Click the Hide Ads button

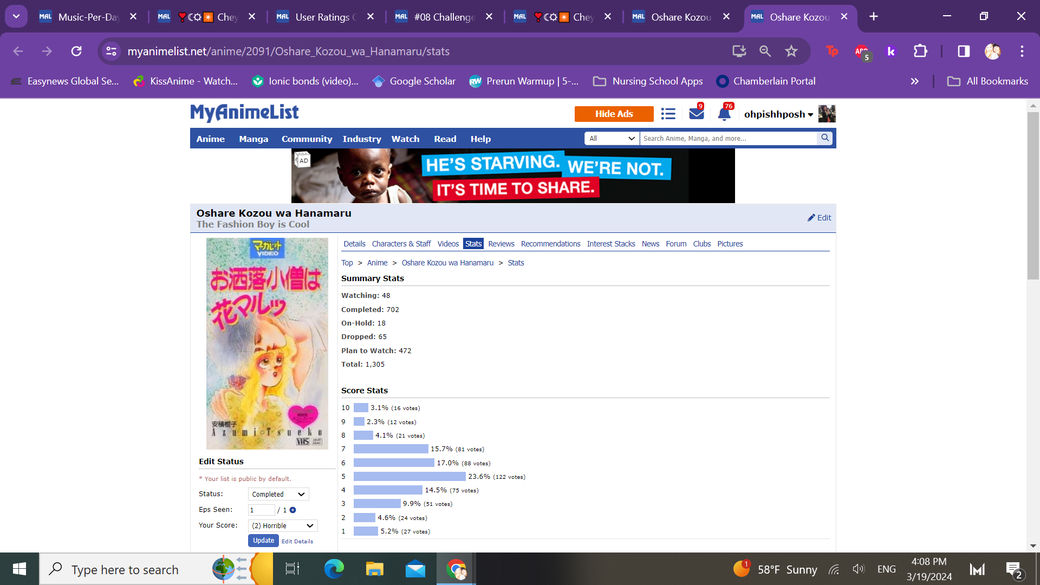[614, 114]
